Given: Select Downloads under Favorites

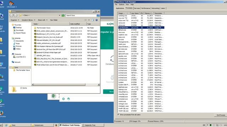Looking at the screenshot, I should click(x=20, y=30).
